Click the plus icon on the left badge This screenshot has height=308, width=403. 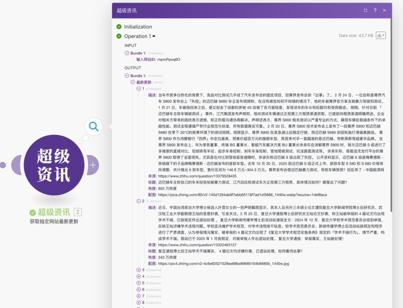(x=92, y=166)
